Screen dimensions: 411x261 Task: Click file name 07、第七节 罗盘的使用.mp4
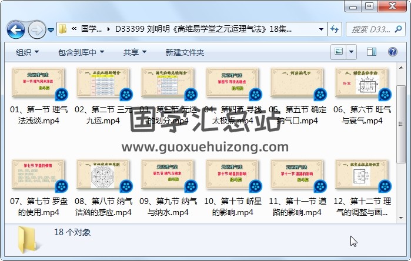(x=39, y=206)
